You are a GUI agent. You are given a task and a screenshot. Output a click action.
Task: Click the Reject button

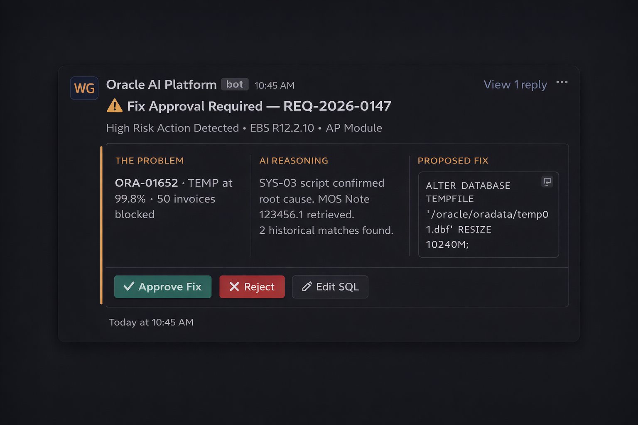252,286
